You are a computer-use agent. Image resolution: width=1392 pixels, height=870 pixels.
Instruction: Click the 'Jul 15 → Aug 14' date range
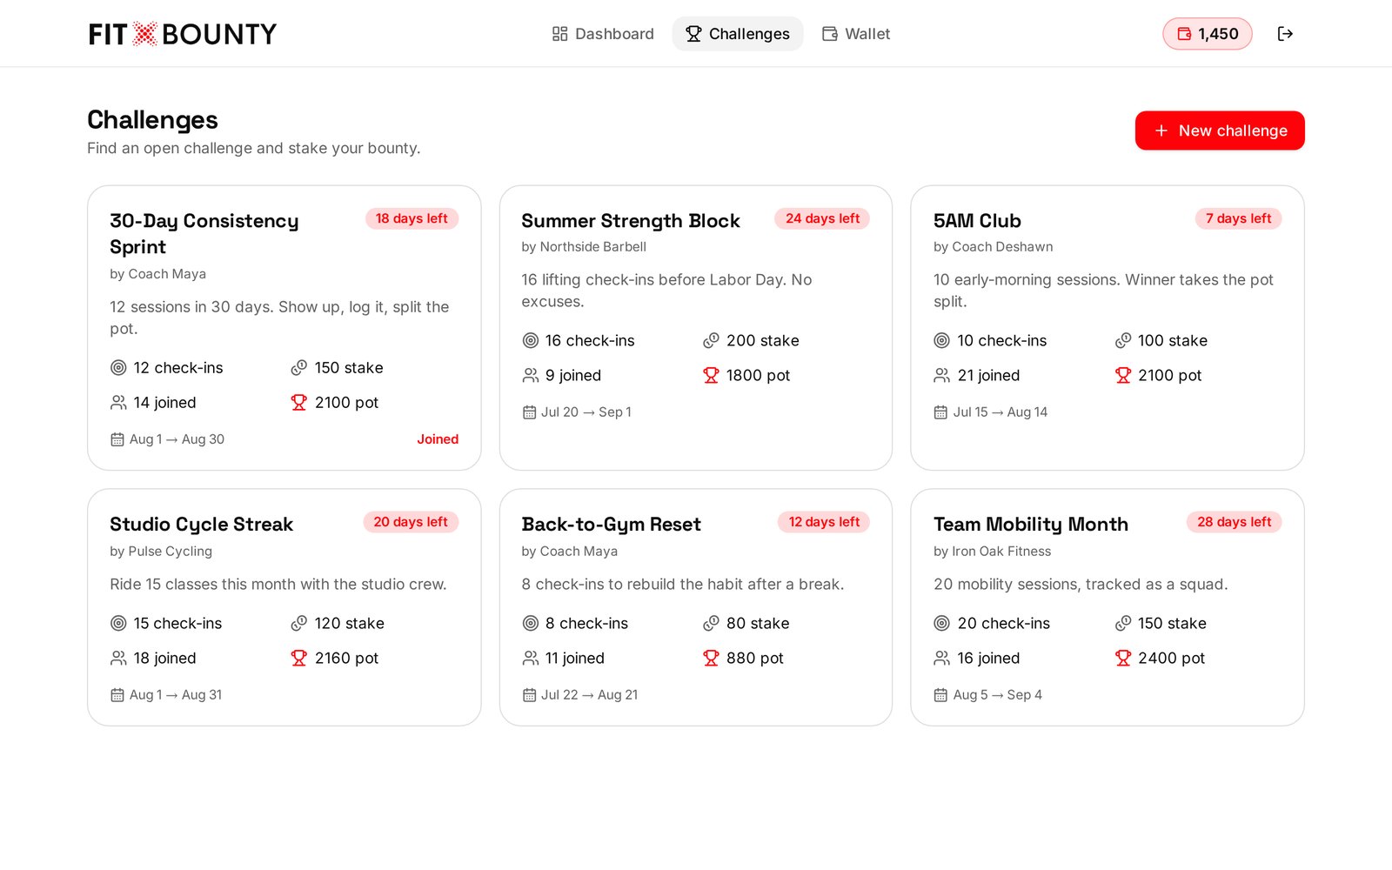click(x=1000, y=412)
